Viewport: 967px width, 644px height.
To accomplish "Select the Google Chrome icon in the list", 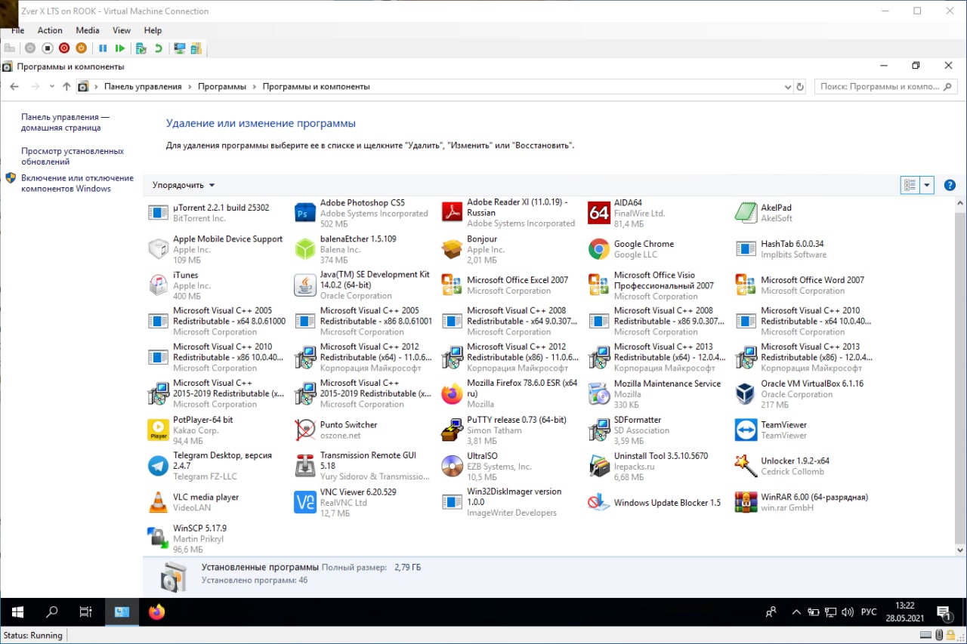I will pyautogui.click(x=599, y=249).
